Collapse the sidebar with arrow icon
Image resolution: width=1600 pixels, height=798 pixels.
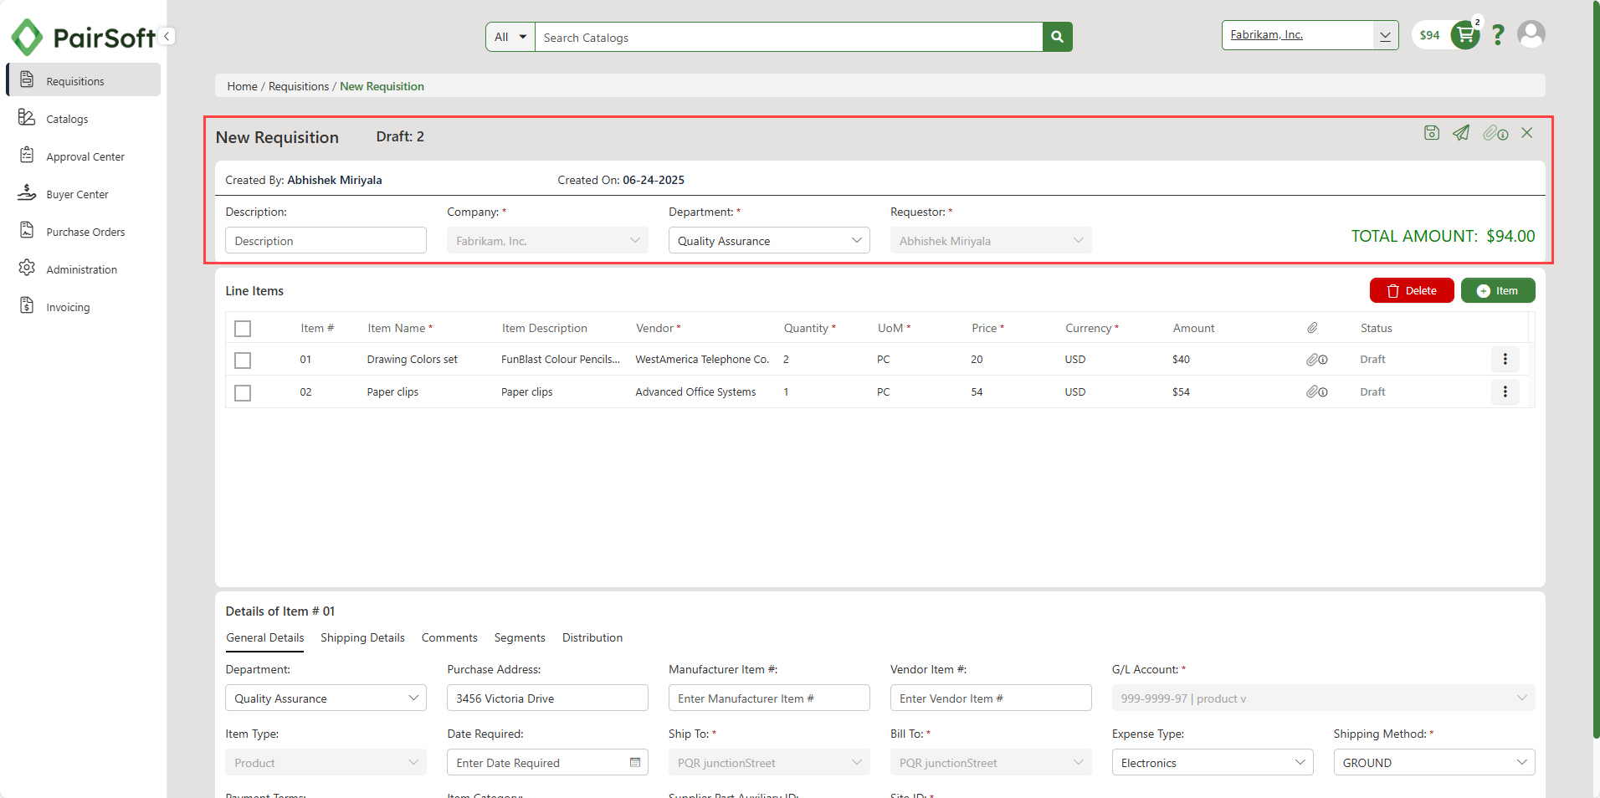[167, 36]
